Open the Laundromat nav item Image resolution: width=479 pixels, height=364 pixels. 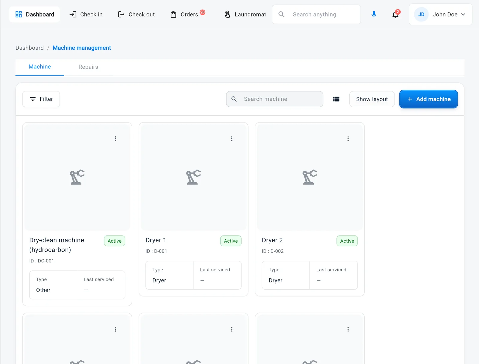245,14
